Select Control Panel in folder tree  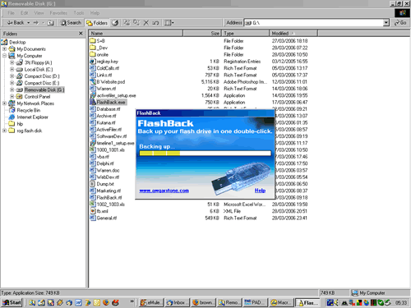37,97
